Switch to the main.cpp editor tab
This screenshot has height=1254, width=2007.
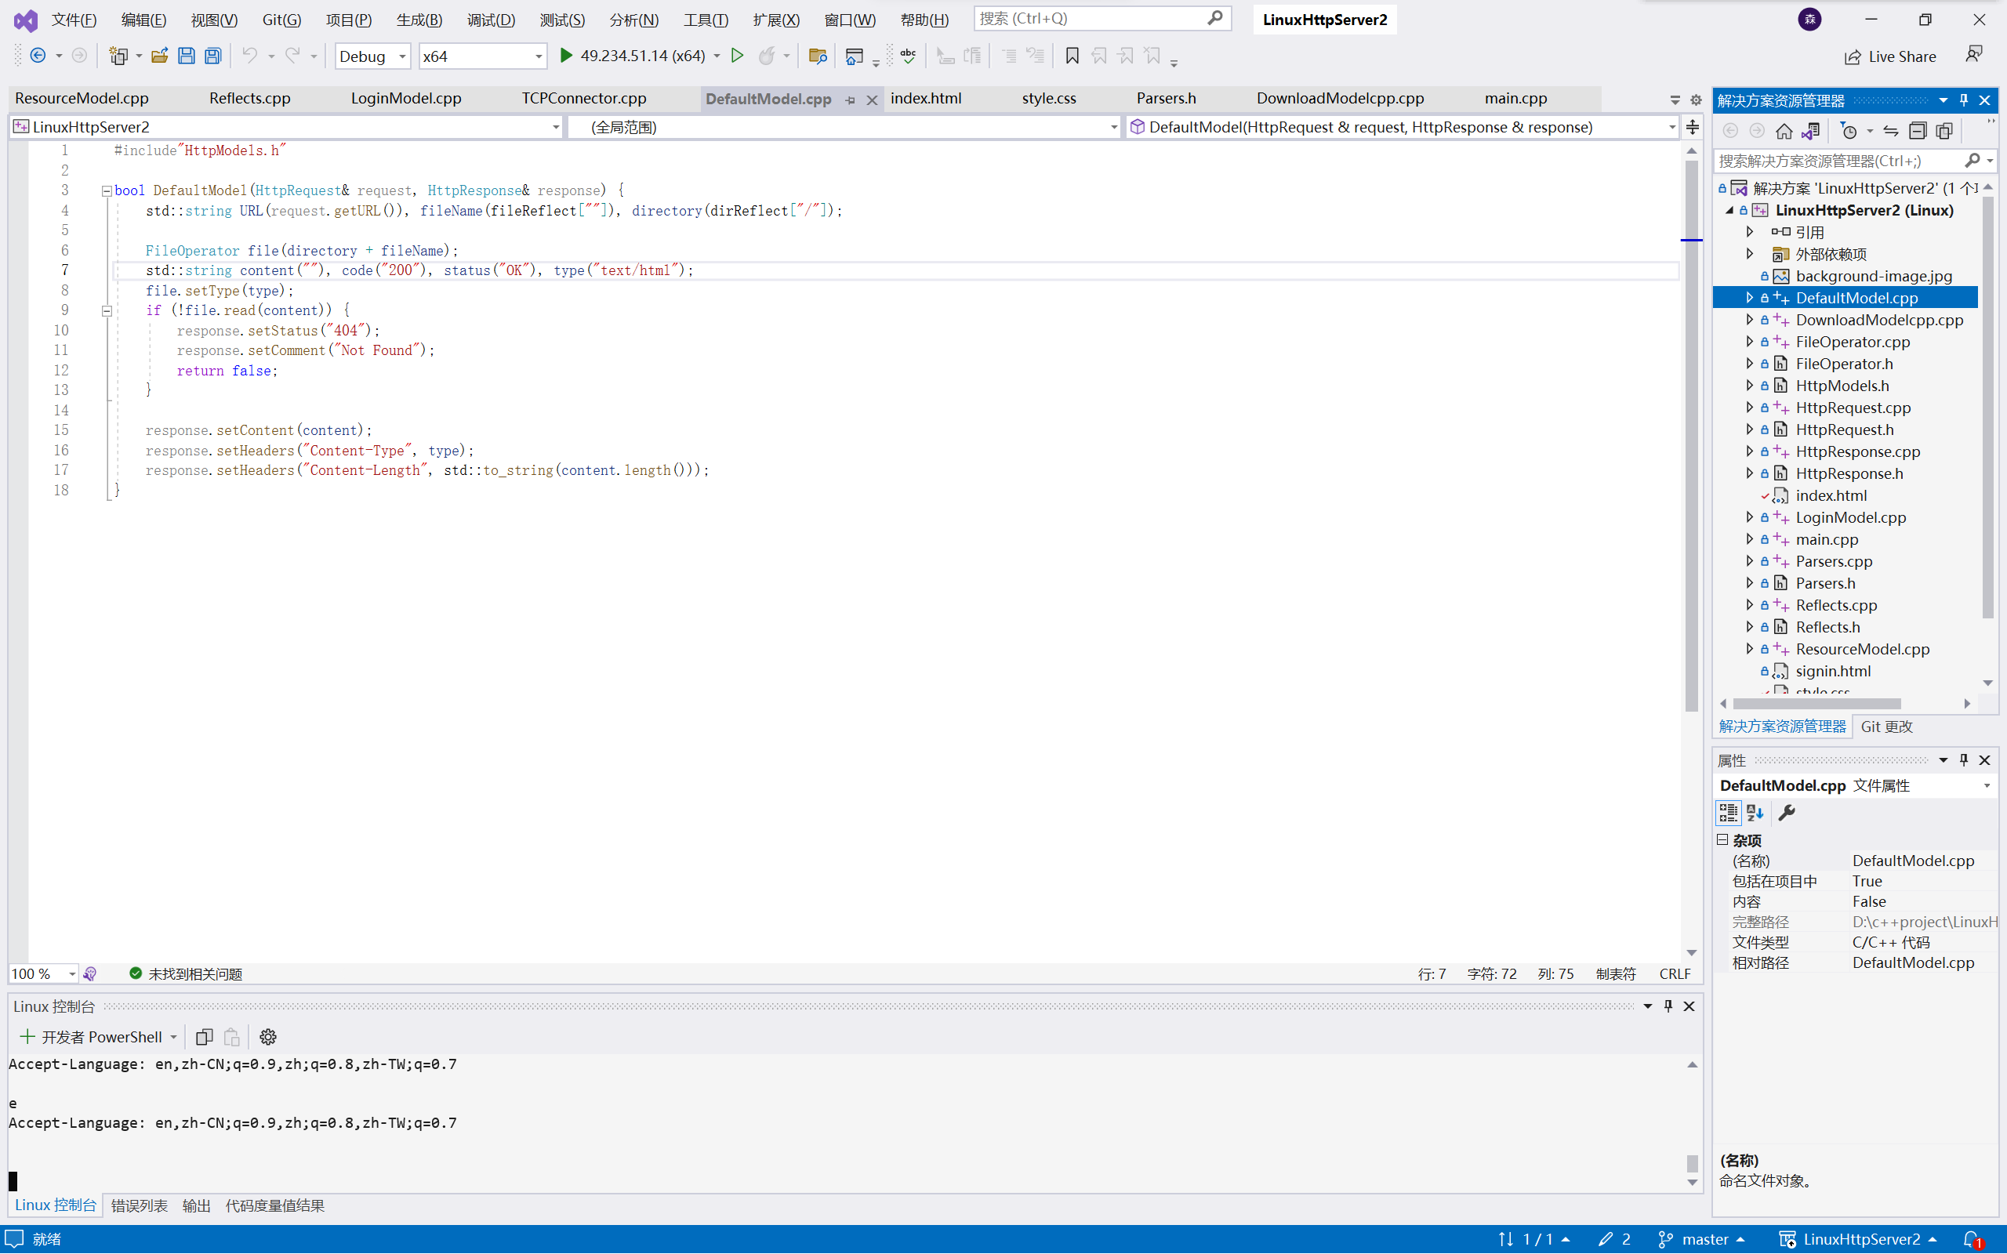[1515, 98]
